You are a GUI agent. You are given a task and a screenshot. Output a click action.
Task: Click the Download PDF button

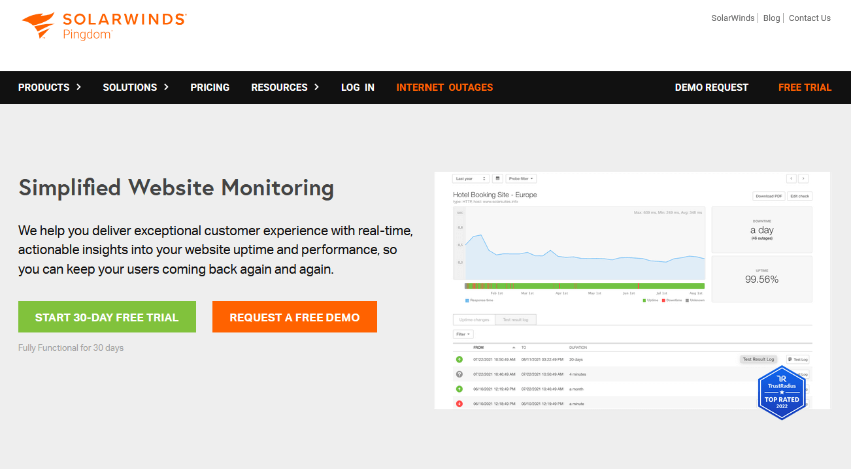click(769, 195)
